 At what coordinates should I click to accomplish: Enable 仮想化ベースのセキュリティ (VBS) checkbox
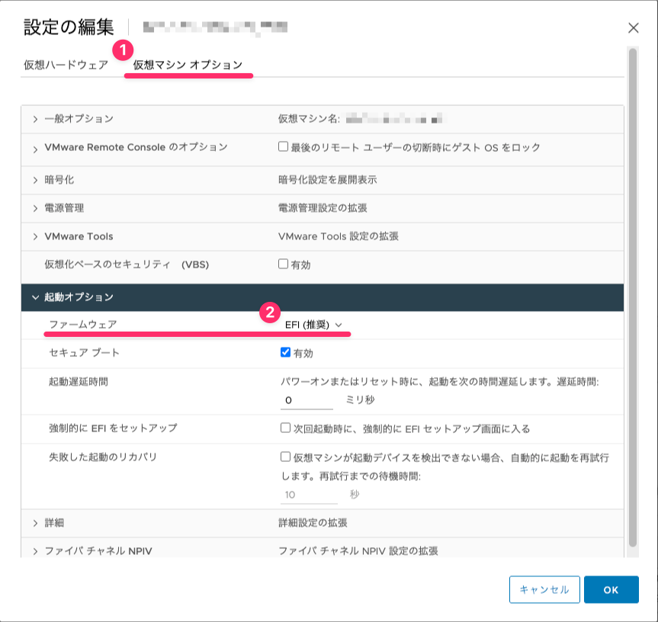(x=284, y=264)
